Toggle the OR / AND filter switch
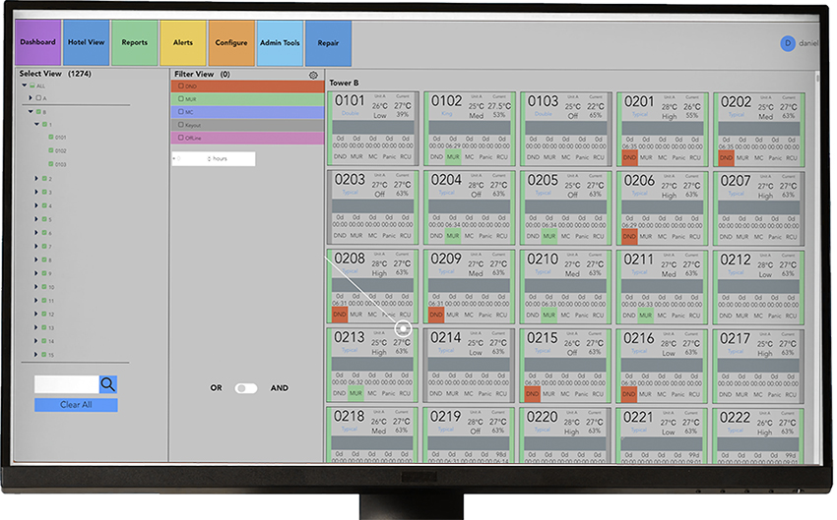837x520 pixels. [245, 388]
